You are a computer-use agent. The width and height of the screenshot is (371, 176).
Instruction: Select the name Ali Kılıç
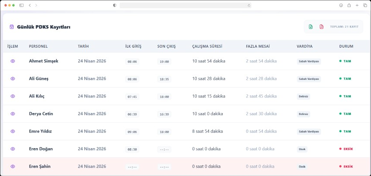pyautogui.click(x=36, y=96)
